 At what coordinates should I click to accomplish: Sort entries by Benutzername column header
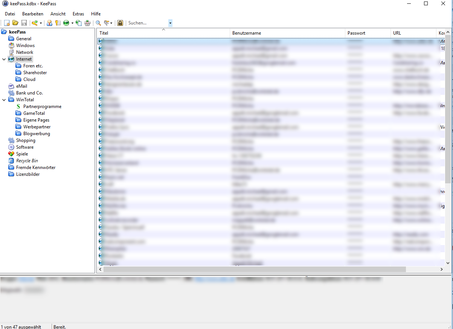[288, 33]
